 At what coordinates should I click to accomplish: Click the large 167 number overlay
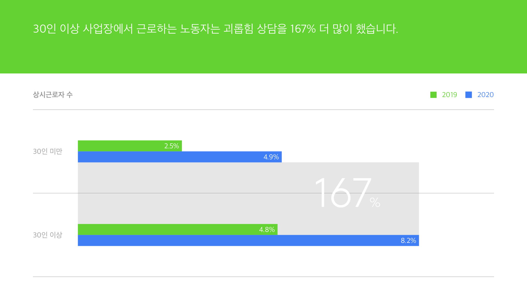(343, 193)
